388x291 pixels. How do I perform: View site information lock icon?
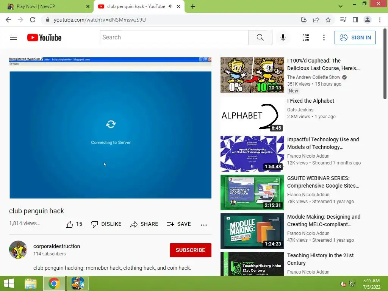tap(48, 20)
